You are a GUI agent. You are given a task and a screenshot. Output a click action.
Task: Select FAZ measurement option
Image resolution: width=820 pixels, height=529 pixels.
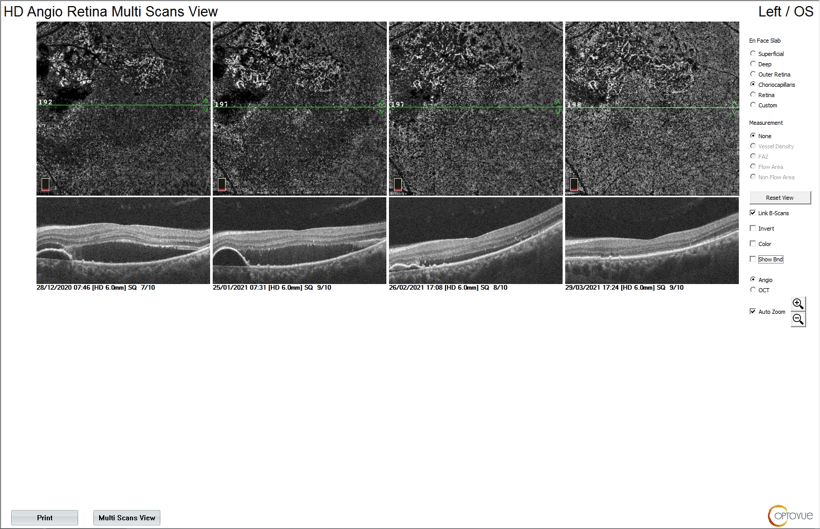753,156
